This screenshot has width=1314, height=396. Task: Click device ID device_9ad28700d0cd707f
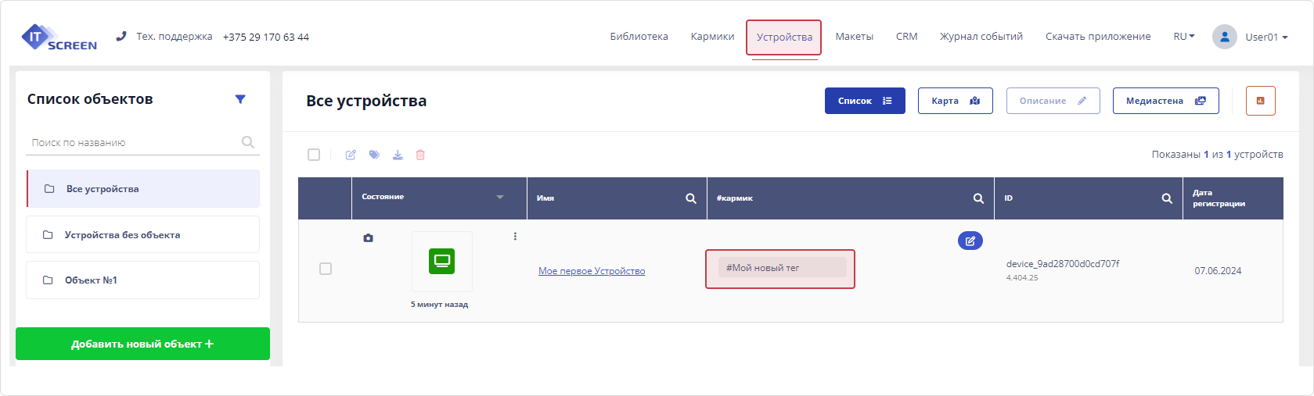click(x=1063, y=264)
